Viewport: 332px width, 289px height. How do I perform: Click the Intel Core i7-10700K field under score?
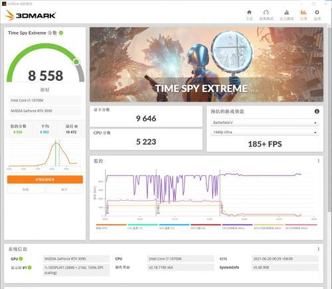click(x=45, y=100)
